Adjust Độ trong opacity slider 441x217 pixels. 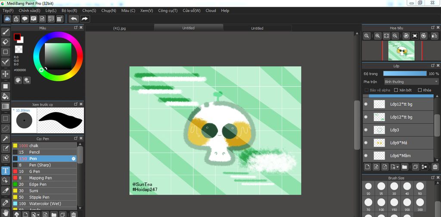pos(405,73)
